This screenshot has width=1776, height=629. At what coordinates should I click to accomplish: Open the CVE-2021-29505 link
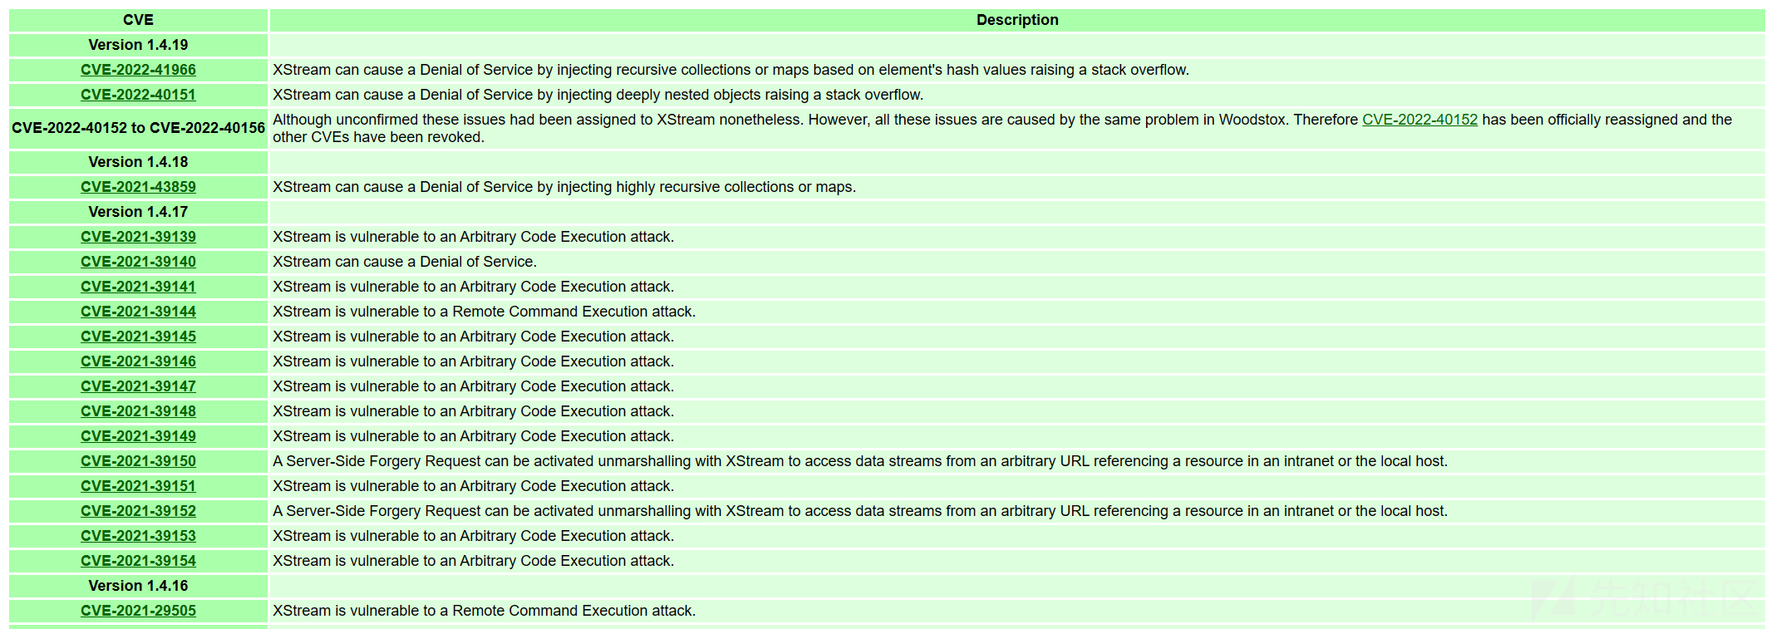(138, 611)
